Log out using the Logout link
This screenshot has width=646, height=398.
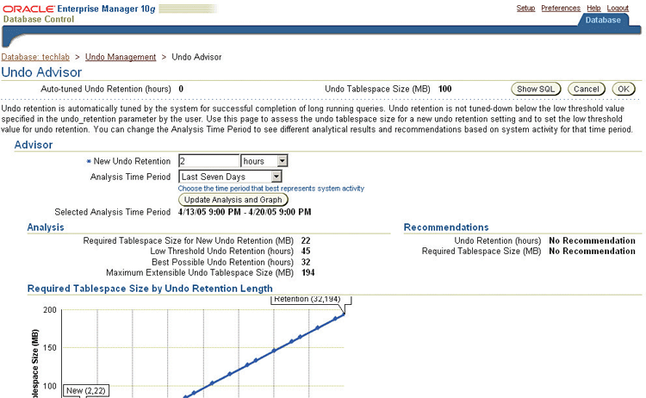618,8
